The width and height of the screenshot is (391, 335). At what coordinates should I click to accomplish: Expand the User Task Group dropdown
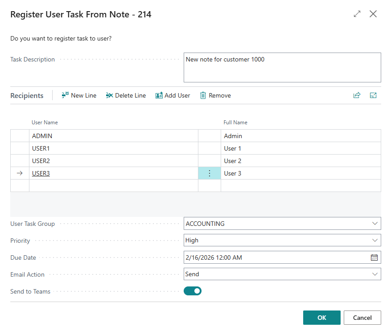click(375, 224)
